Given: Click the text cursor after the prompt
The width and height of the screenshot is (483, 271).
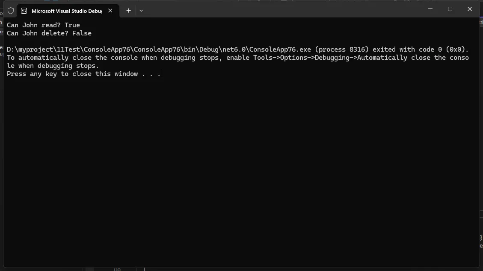Looking at the screenshot, I should (x=161, y=74).
